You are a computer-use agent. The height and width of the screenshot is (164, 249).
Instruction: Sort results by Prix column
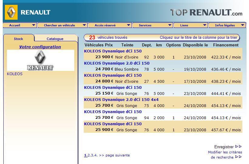(x=109, y=45)
